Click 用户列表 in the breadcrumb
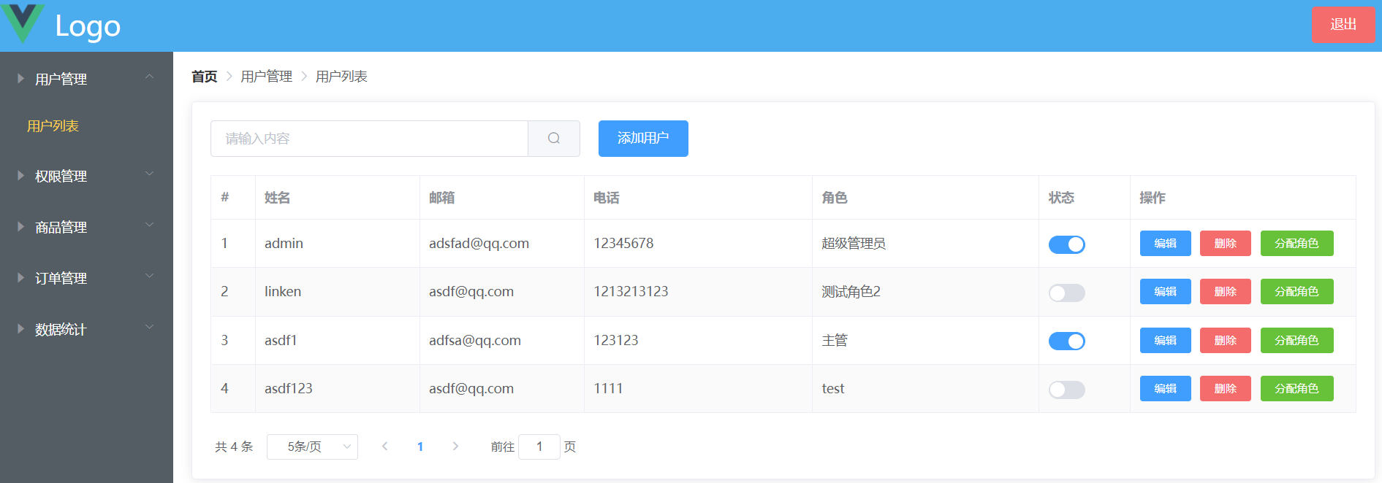The image size is (1382, 483). pos(341,77)
